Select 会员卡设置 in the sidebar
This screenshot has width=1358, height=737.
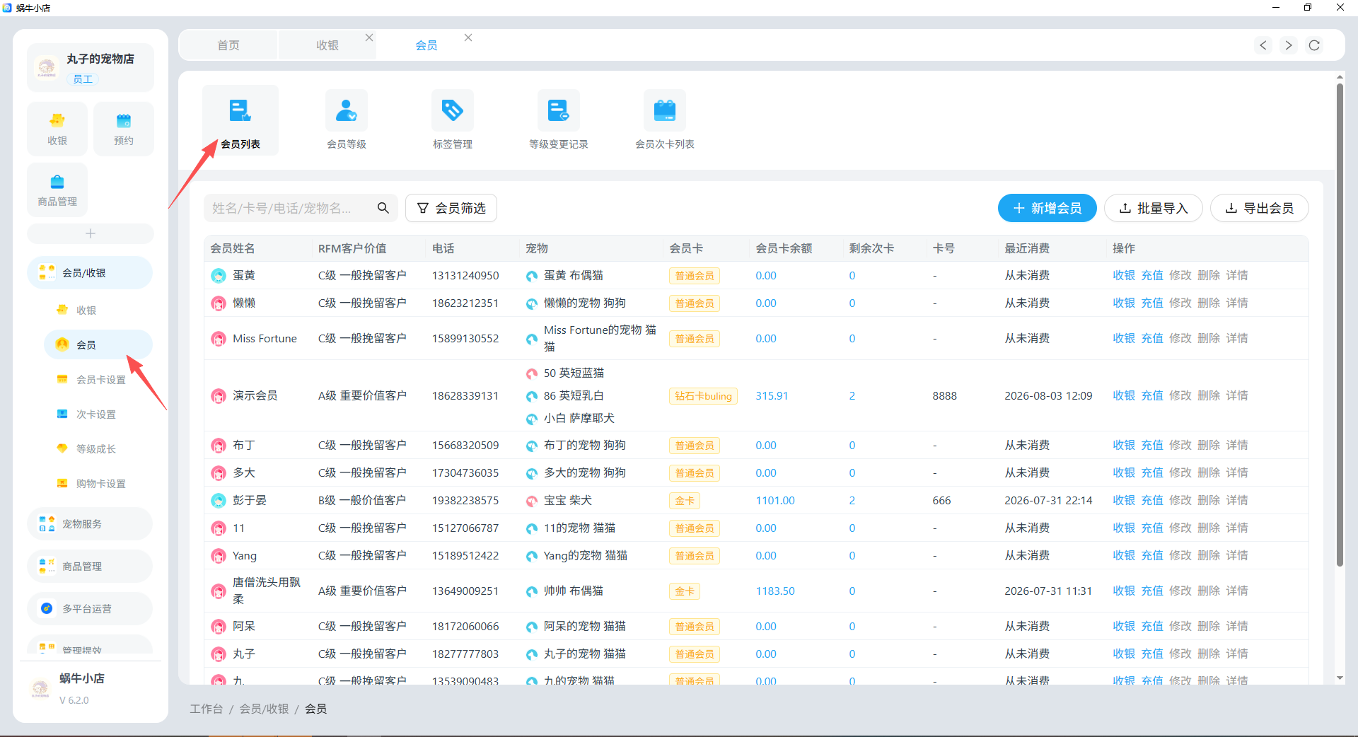(x=98, y=380)
